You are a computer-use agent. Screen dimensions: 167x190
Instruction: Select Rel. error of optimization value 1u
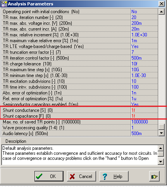(134, 99)
